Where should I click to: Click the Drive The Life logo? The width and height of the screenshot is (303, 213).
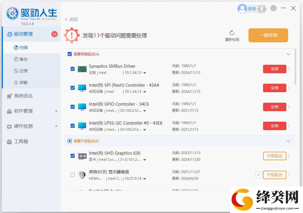click(x=31, y=13)
